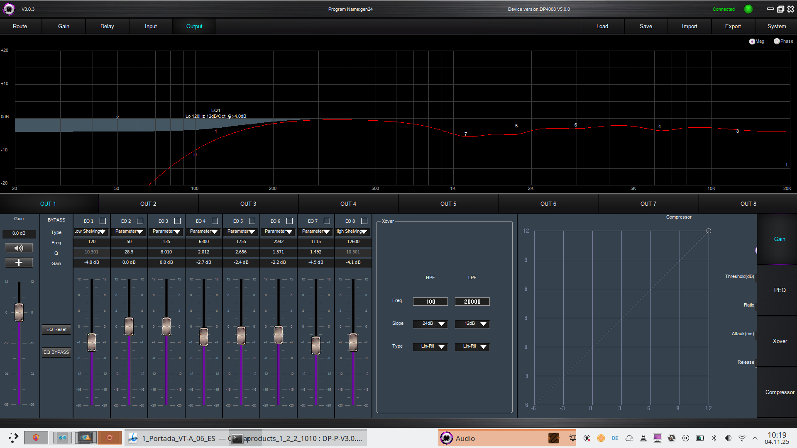Screen dimensions: 797x448
Task: Open the KDE application launcher
Action: point(13,438)
